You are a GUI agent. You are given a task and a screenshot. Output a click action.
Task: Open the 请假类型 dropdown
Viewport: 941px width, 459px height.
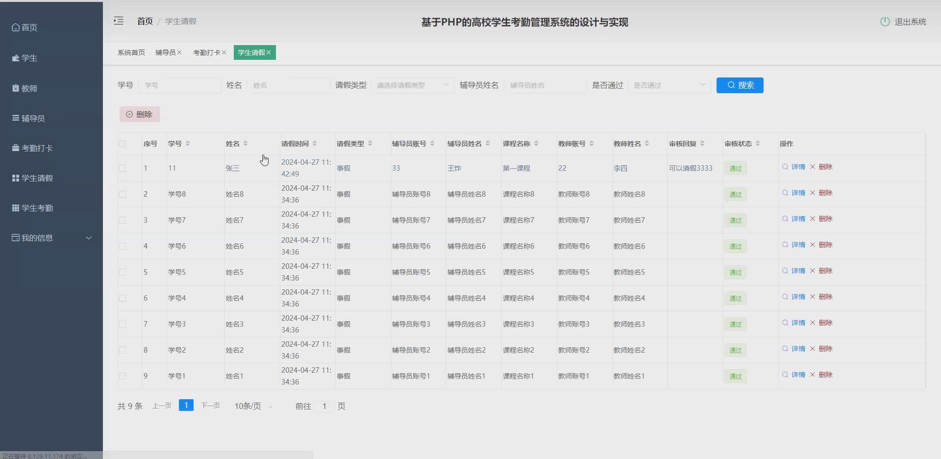[412, 85]
